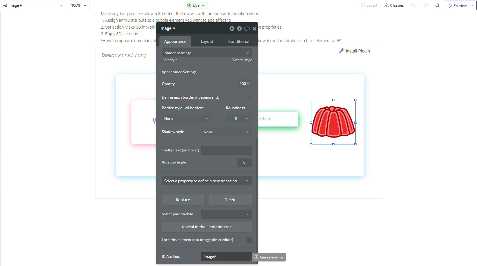Viewport: 477px width, 266px height.
Task: Open the new transition property dropdown
Action: 206,181
